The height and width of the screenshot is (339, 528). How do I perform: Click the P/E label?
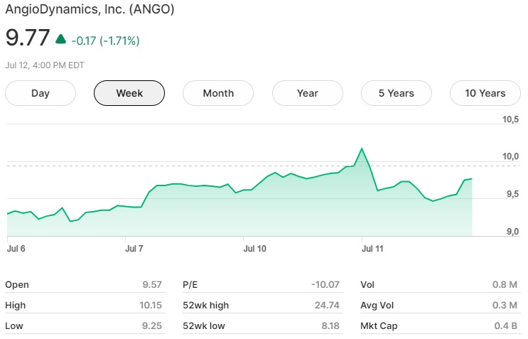click(190, 285)
